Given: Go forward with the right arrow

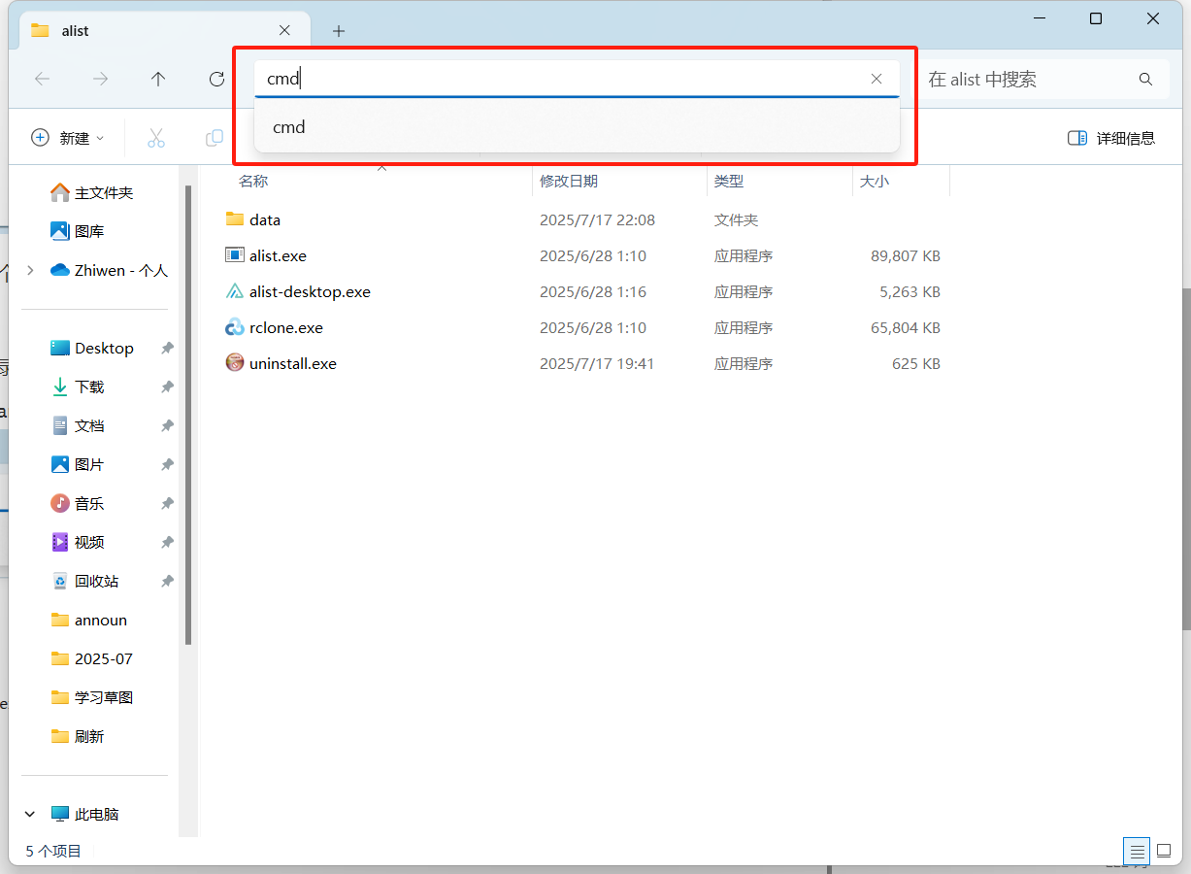Looking at the screenshot, I should tap(100, 80).
